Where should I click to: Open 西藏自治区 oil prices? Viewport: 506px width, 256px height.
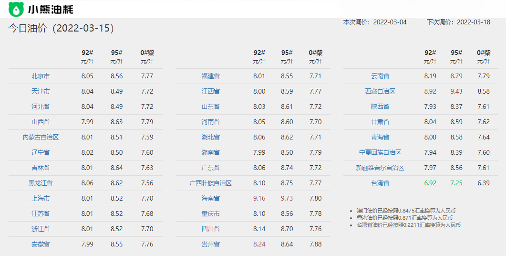(x=380, y=91)
